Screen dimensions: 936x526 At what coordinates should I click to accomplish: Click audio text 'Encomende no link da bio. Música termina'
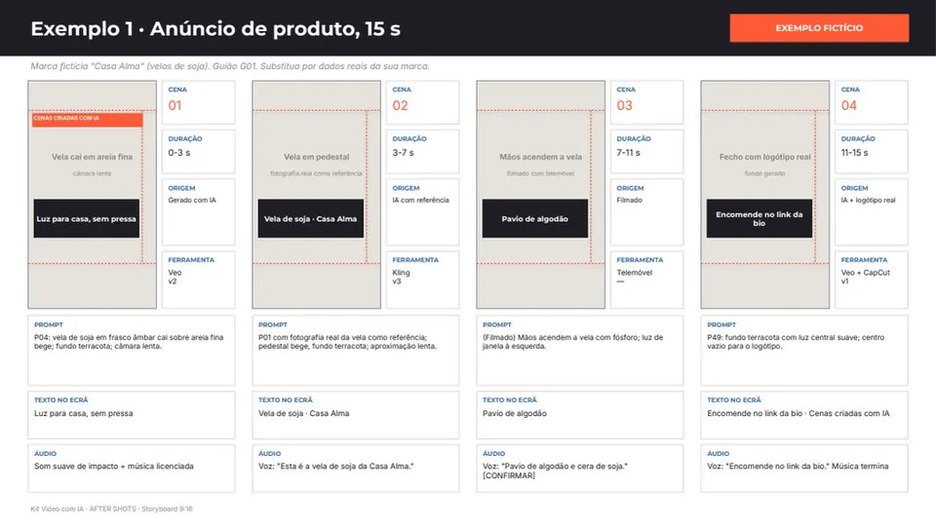[x=799, y=467]
